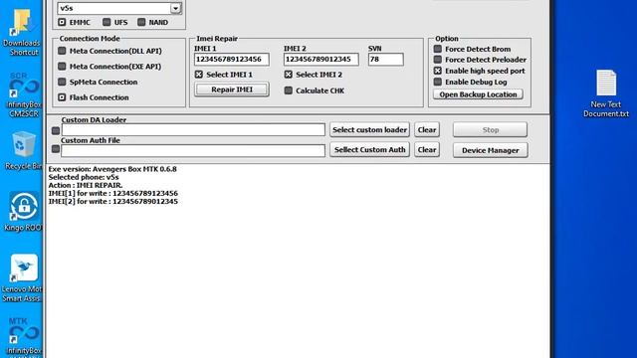Click the Repair IMEI button

tap(232, 89)
